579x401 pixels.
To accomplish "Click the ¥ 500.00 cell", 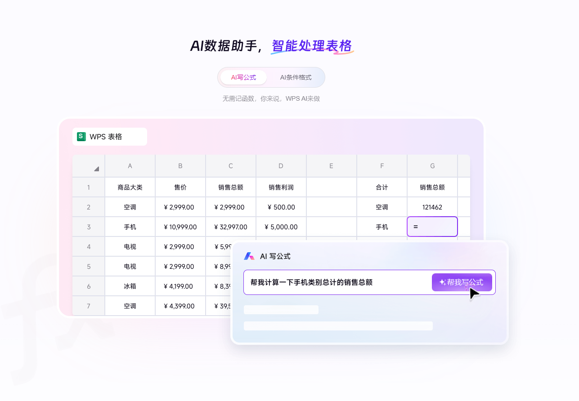I will pyautogui.click(x=281, y=207).
